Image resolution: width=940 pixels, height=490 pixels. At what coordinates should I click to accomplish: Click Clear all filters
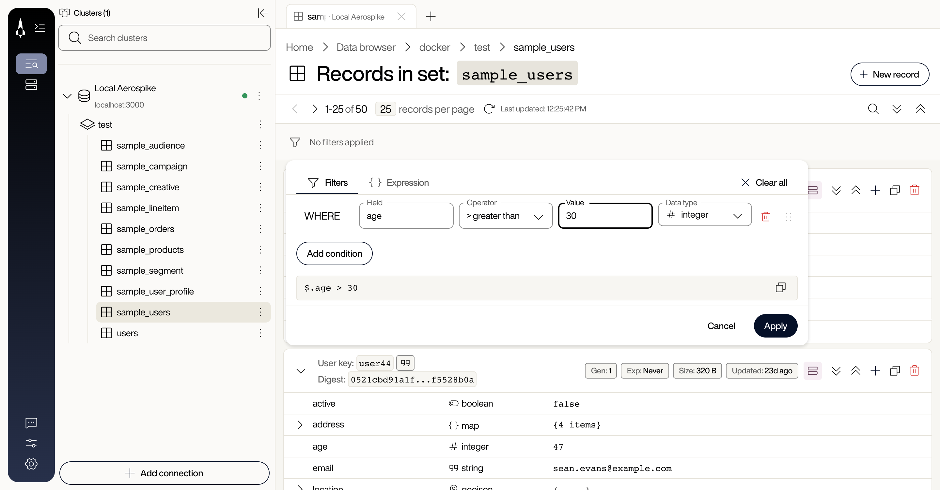click(764, 182)
